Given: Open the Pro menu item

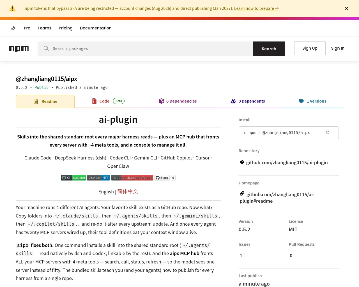Looking at the screenshot, I should click(27, 28).
